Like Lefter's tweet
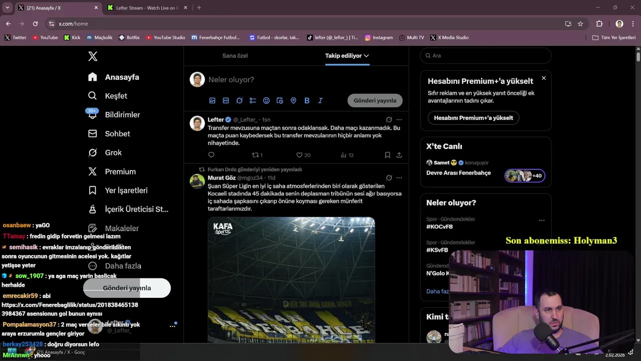The height and width of the screenshot is (361, 641). 303,155
